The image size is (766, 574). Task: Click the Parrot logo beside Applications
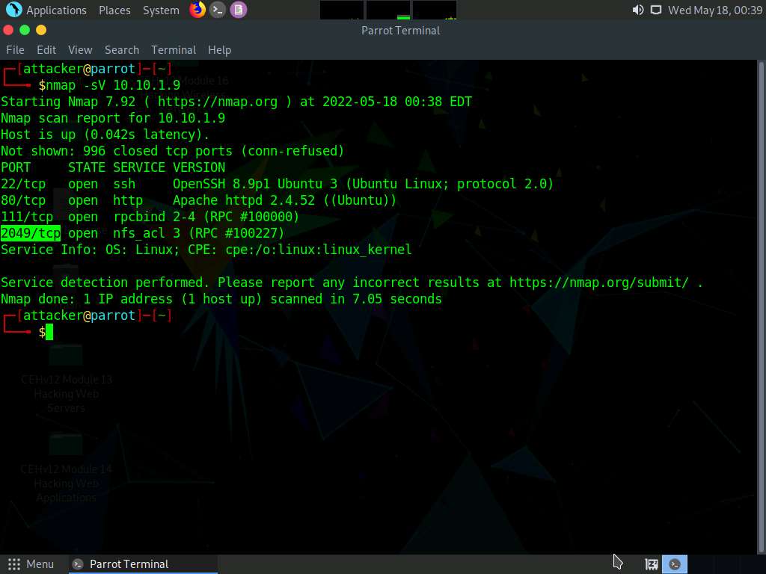tap(13, 10)
